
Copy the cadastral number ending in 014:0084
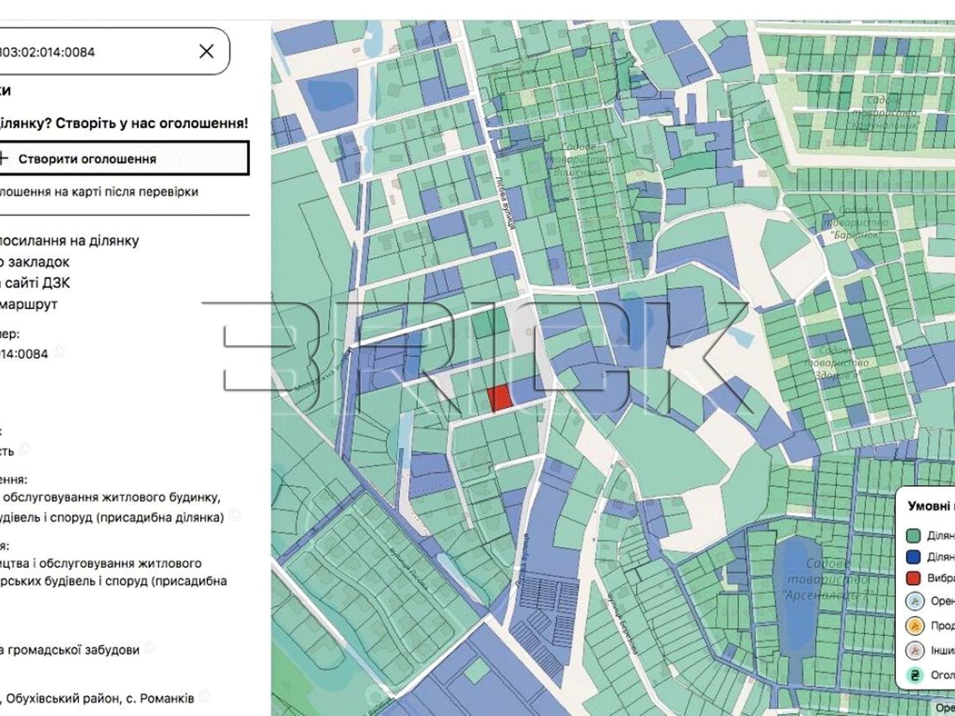point(60,352)
